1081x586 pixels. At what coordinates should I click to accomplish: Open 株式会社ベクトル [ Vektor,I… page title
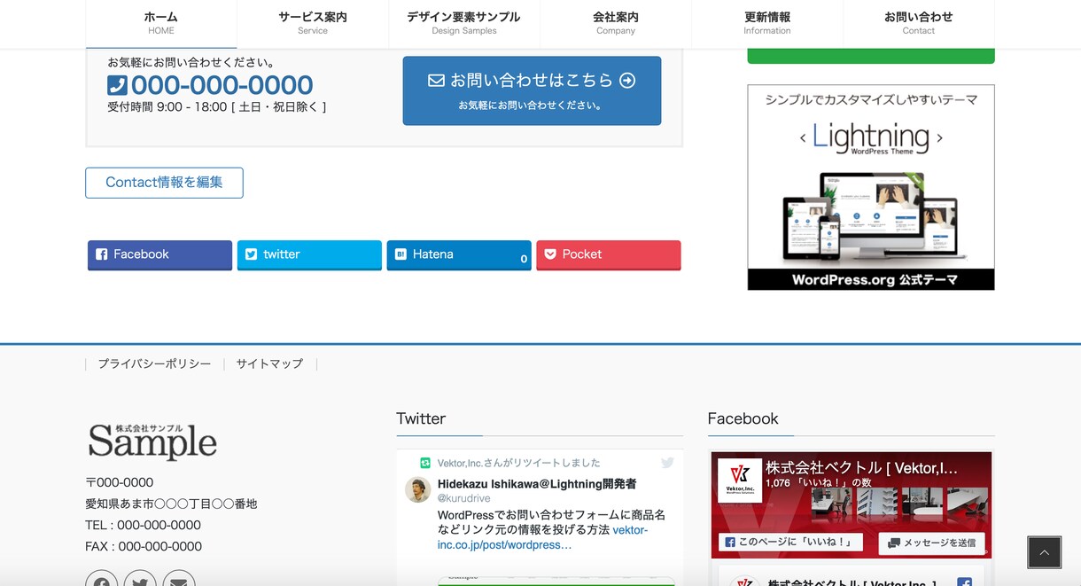[x=861, y=467]
